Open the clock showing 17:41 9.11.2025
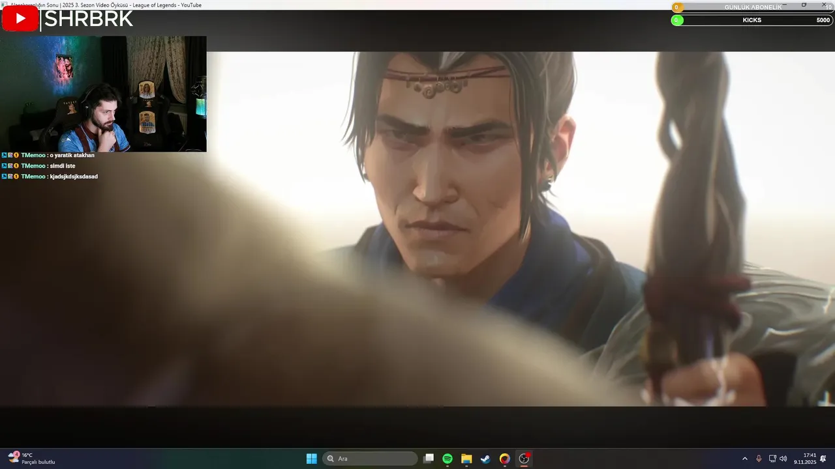Screen dimensions: 835x469 pyautogui.click(x=805, y=459)
